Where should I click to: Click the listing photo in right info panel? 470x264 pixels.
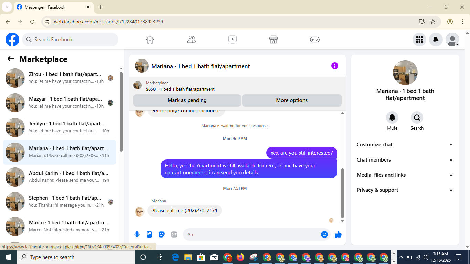pyautogui.click(x=405, y=73)
